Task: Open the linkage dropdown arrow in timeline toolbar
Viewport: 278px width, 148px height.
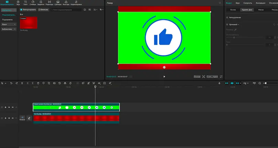Action: pos(240,83)
